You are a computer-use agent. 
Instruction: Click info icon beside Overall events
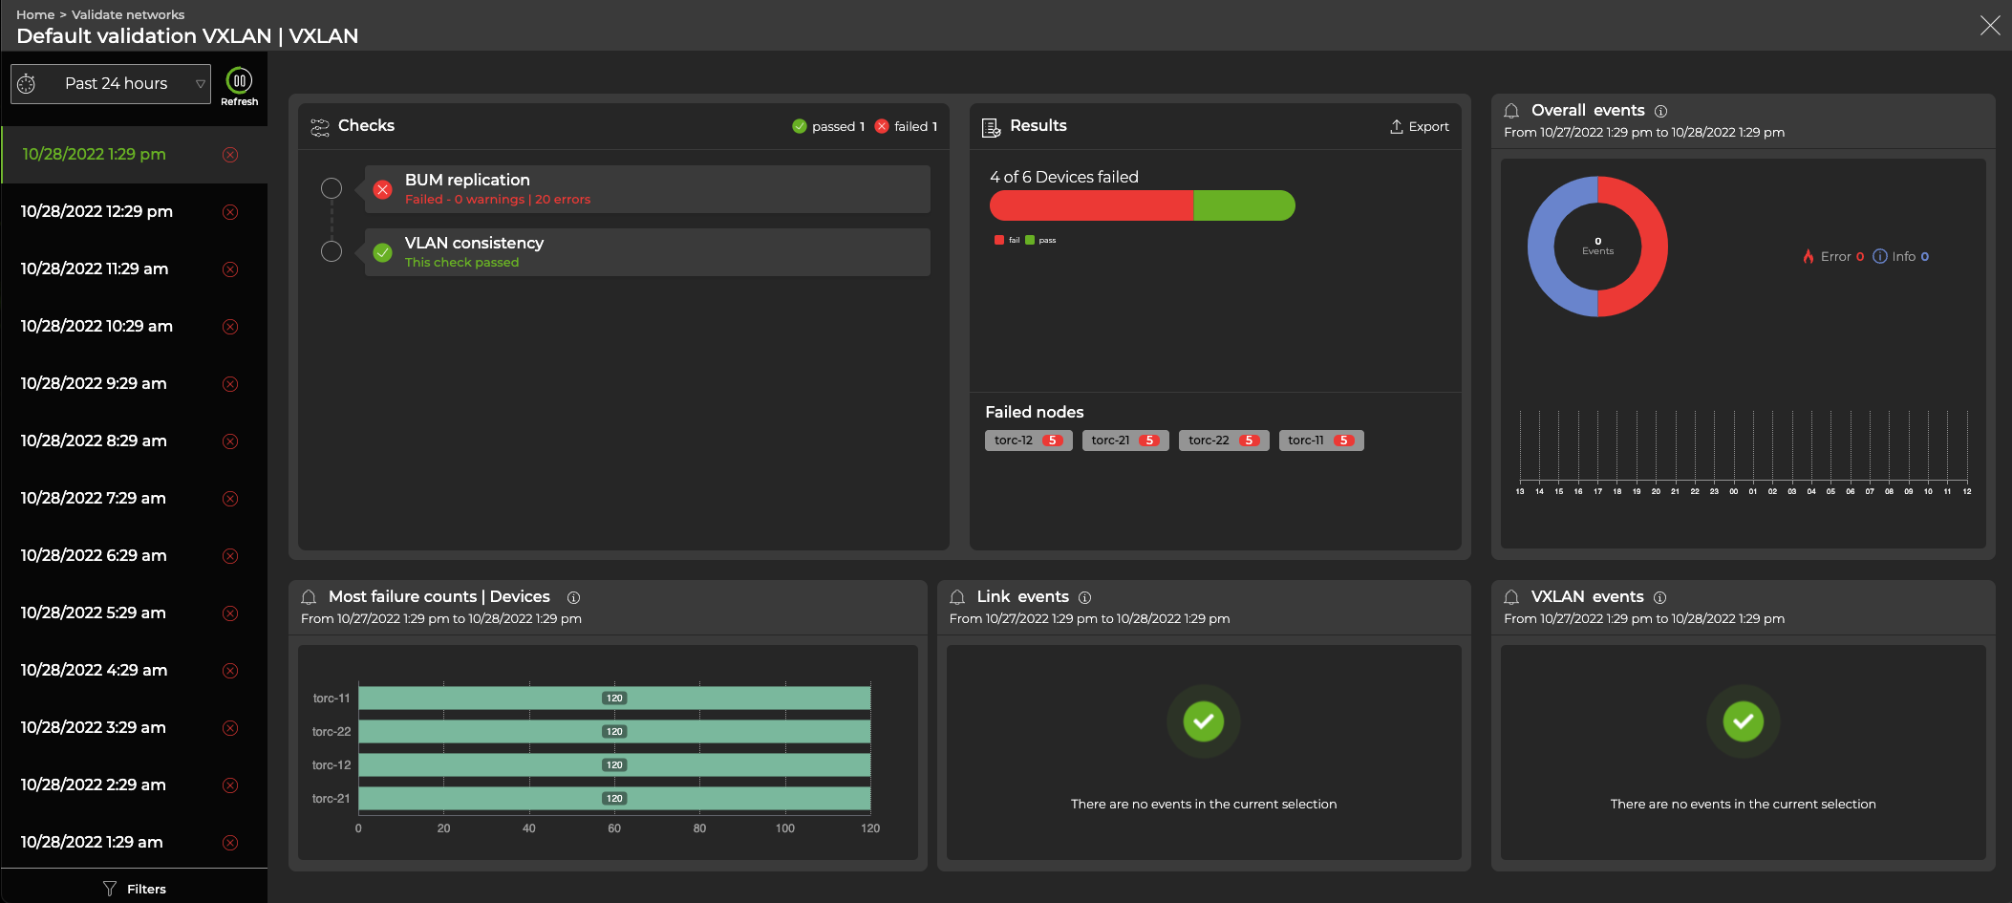(1660, 111)
